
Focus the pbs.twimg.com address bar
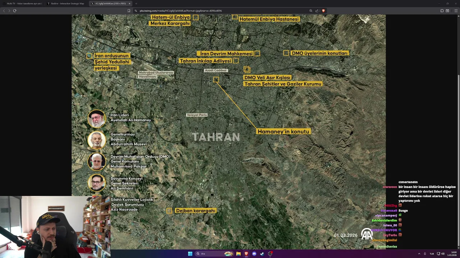223,11
